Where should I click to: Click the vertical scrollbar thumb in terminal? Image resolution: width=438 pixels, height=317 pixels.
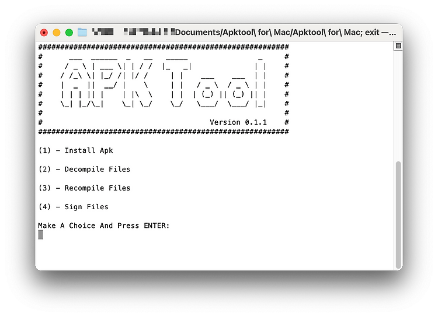[398, 214]
